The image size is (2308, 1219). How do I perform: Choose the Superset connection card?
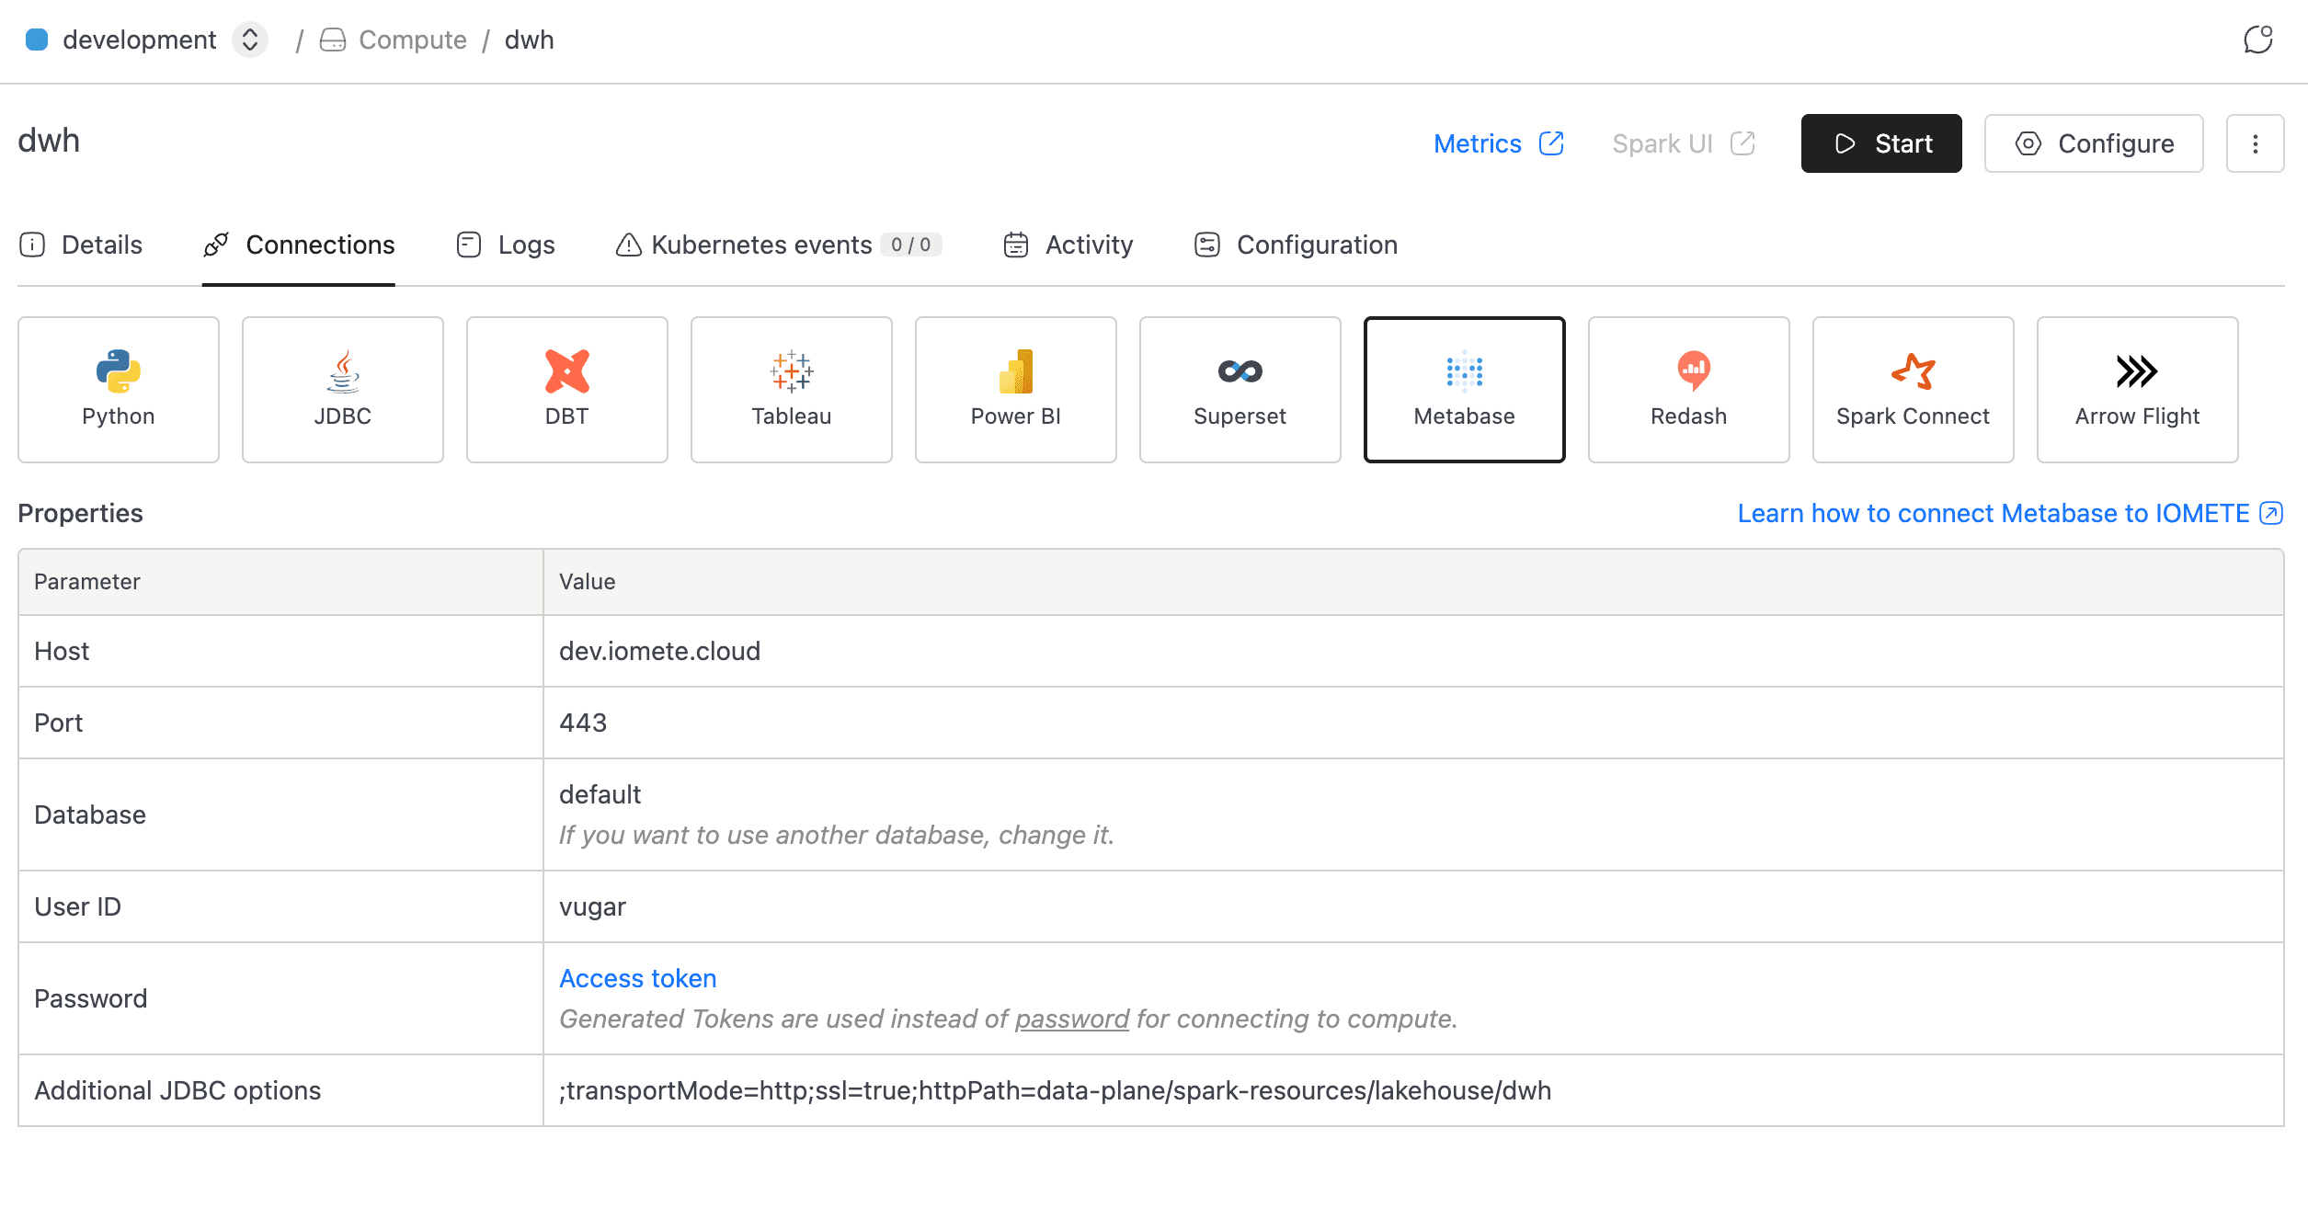click(1240, 389)
